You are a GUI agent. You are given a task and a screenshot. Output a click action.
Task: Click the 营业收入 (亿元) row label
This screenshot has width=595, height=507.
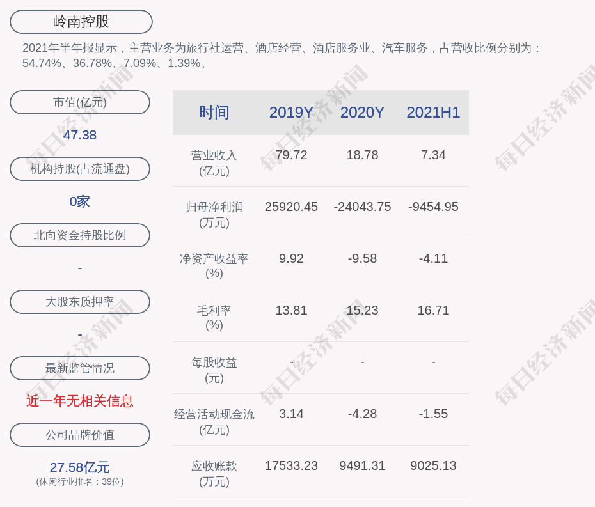point(214,162)
